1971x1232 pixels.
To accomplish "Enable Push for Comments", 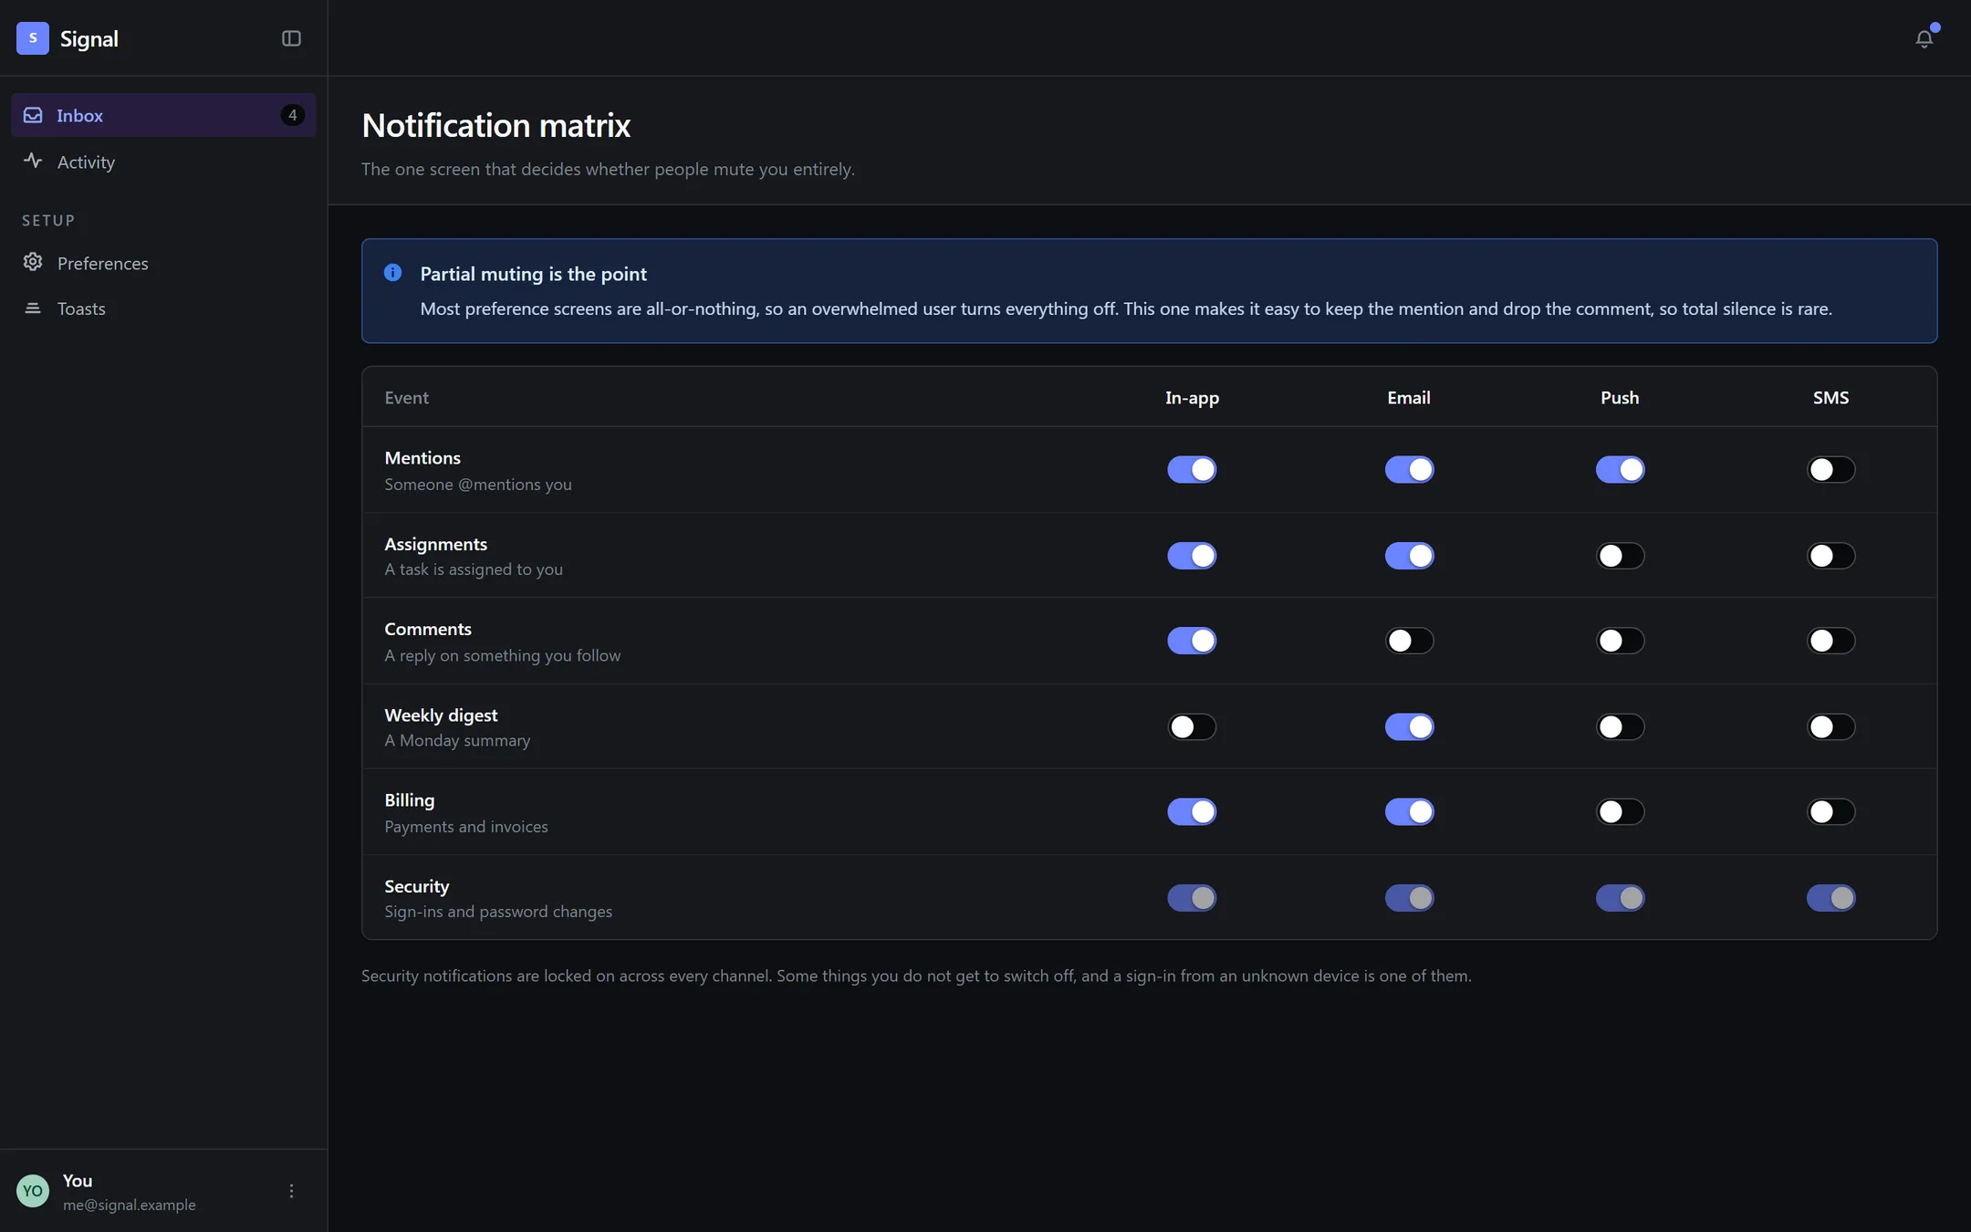I will click(x=1620, y=641).
